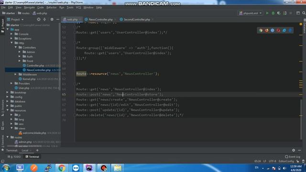Open the VCS menu

pyautogui.click(x=78, y=8)
